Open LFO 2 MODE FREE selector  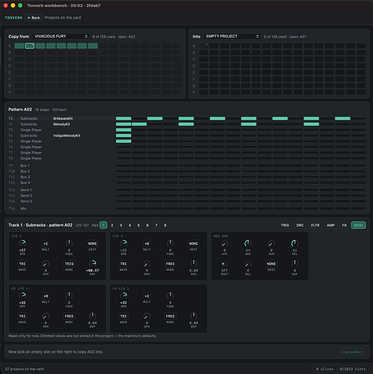click(x=170, y=264)
